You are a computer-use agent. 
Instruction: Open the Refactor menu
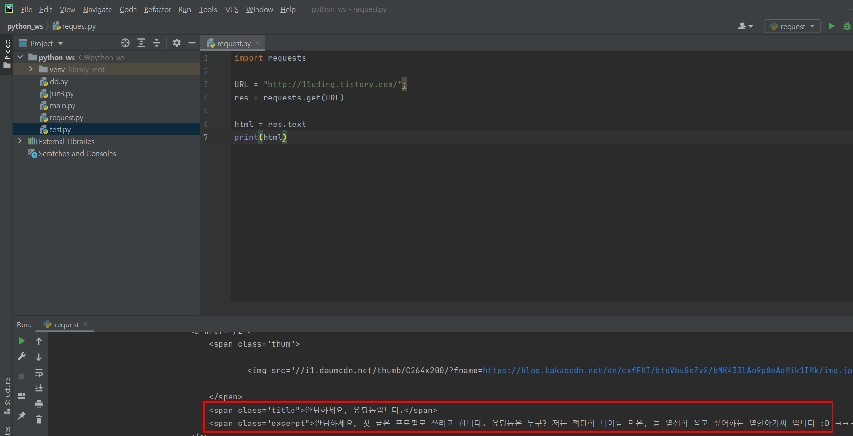coord(158,9)
